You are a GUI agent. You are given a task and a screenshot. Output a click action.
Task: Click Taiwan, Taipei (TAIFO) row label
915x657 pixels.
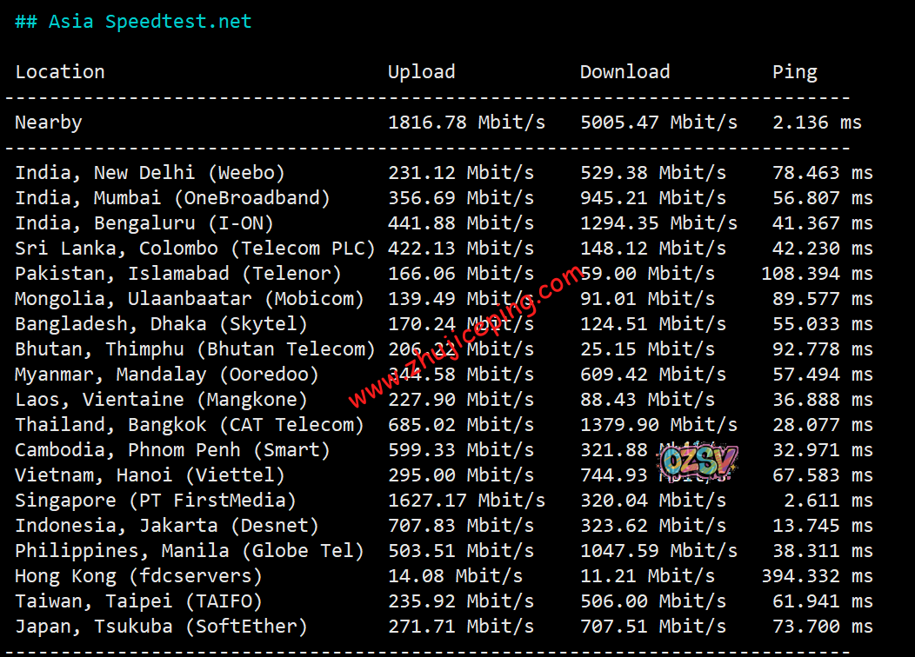(x=138, y=601)
